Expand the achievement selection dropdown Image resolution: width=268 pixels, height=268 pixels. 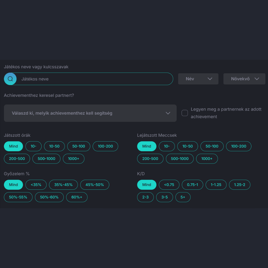pos(90,113)
